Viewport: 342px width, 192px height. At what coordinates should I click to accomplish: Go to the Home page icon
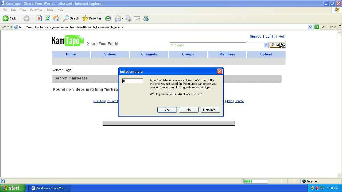(x=56, y=18)
